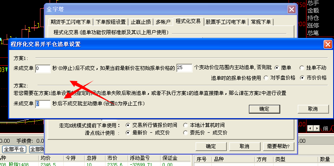
Task: Click 保证金 column header
Action: click(175, 159)
